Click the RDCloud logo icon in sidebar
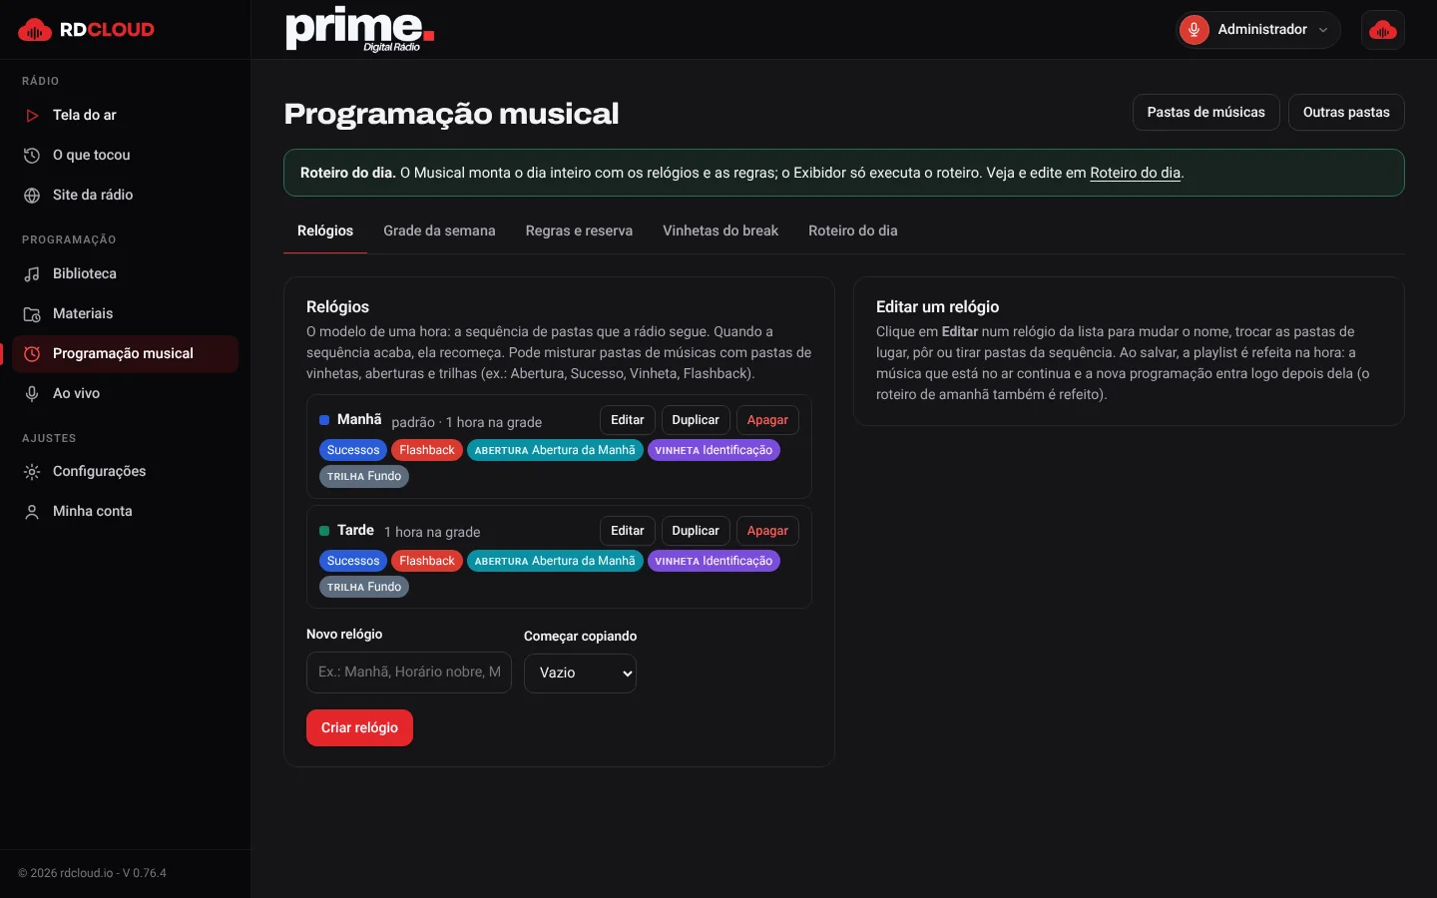 tap(35, 30)
